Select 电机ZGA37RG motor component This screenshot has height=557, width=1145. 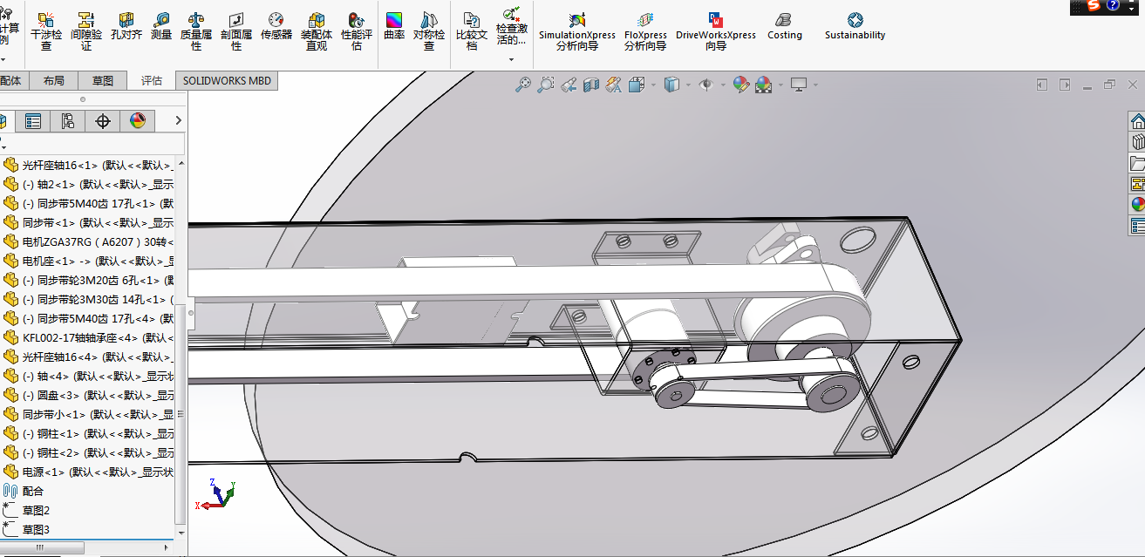(87, 241)
